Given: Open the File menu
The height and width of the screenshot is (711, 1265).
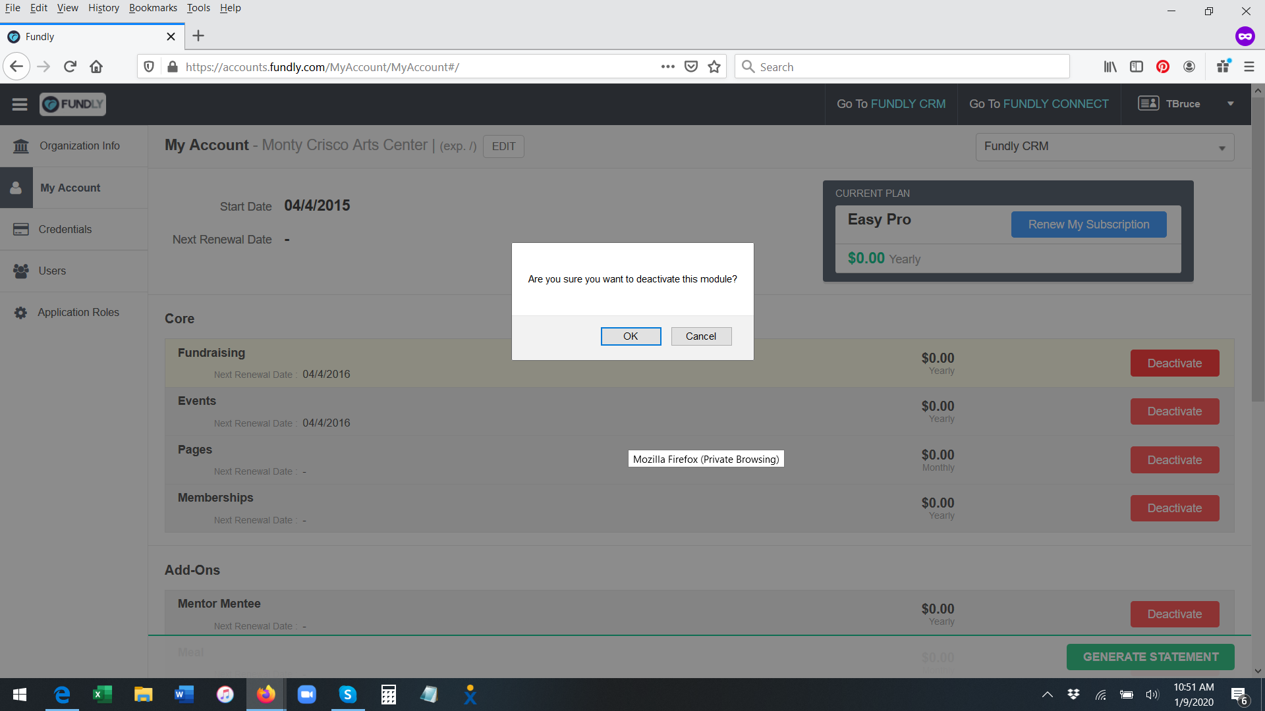Looking at the screenshot, I should 13,8.
